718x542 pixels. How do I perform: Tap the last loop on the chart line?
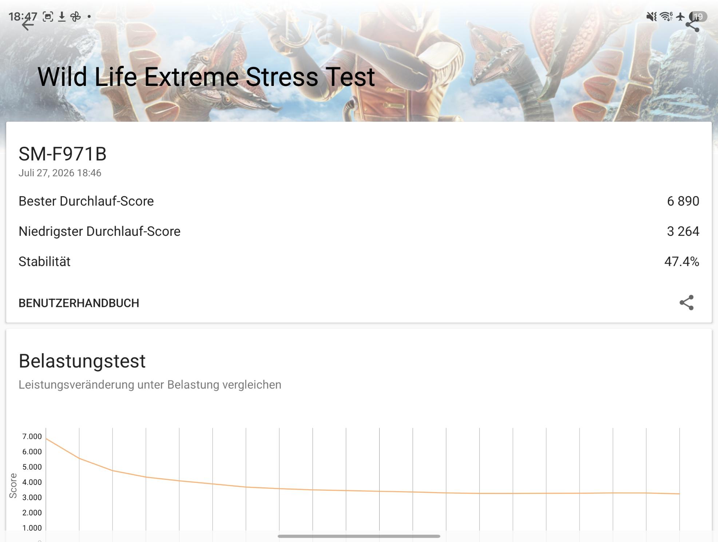(679, 494)
